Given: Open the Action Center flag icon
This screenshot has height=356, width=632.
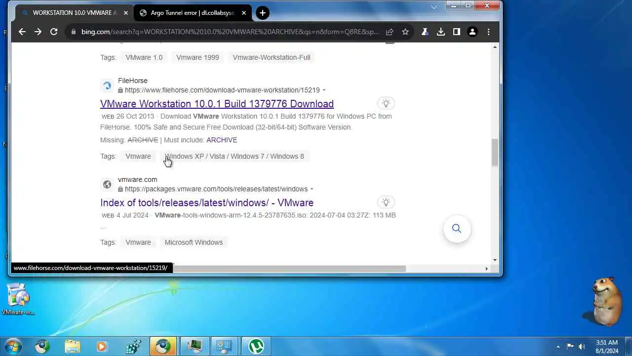Looking at the screenshot, I should point(570,347).
